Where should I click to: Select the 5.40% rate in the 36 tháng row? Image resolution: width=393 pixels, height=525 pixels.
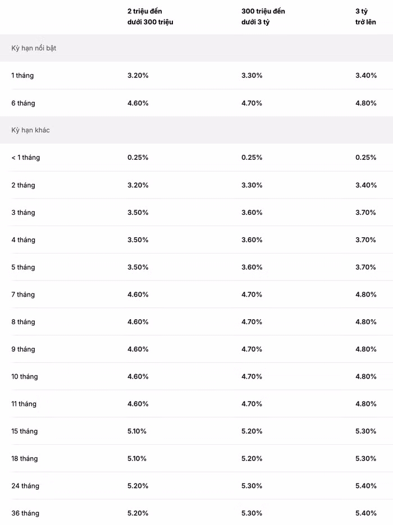pos(365,513)
